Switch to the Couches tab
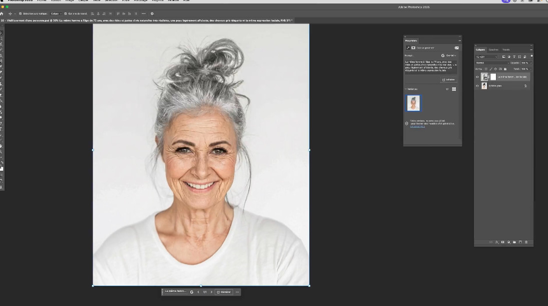The width and height of the screenshot is (548, 306). click(x=493, y=49)
